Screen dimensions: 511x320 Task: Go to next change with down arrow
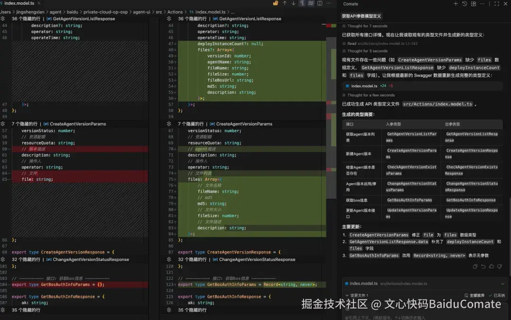[x=293, y=3]
